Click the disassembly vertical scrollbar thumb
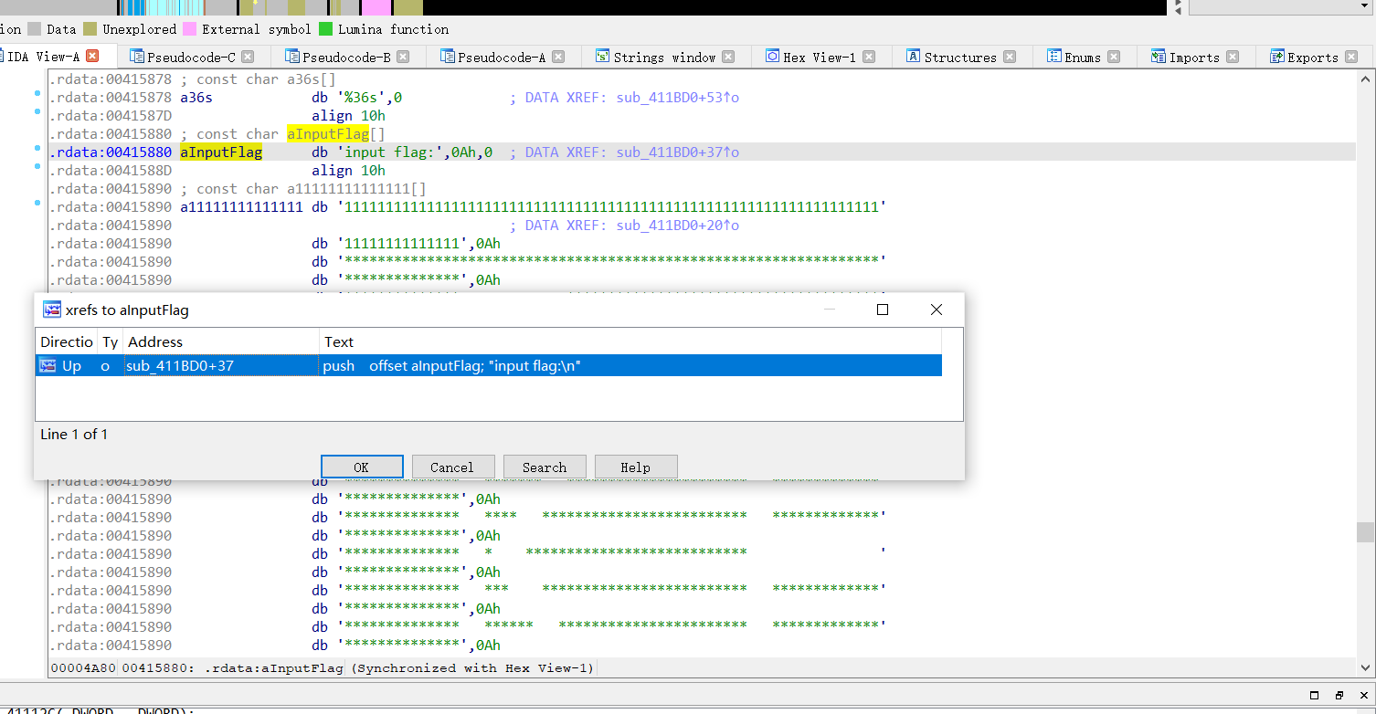 [1364, 531]
